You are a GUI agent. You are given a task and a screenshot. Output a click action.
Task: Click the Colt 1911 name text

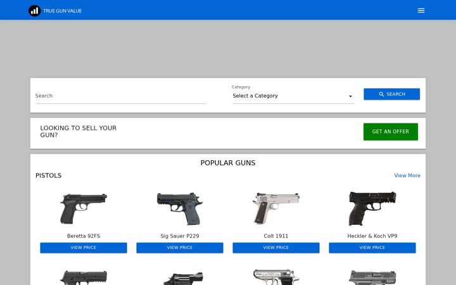click(x=276, y=236)
